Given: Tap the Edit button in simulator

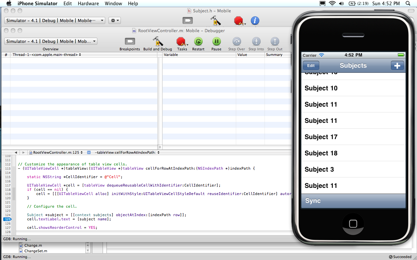Looking at the screenshot, I should click(311, 66).
